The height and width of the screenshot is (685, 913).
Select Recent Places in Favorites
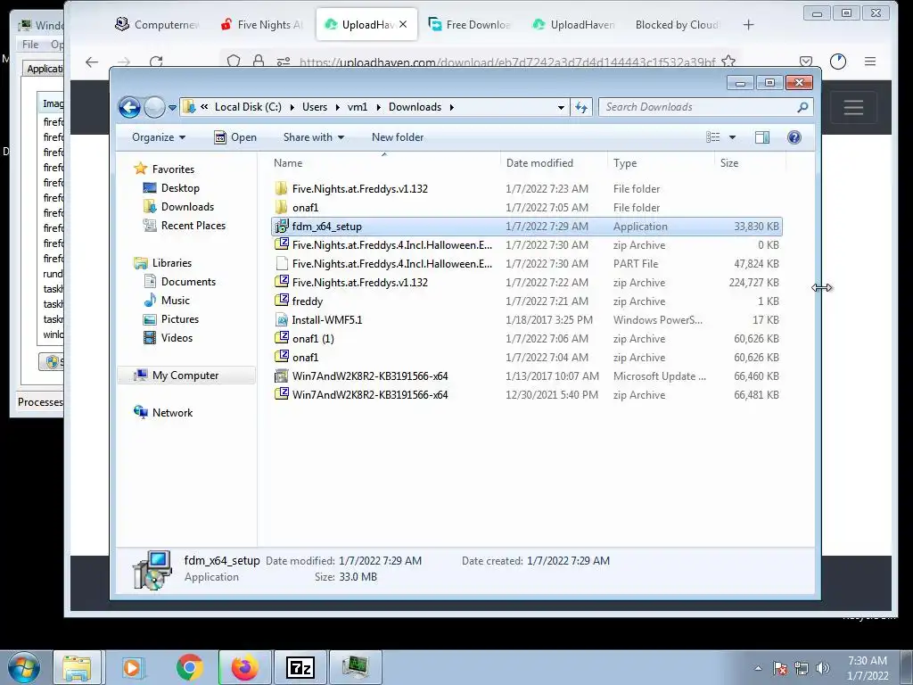pyautogui.click(x=185, y=226)
